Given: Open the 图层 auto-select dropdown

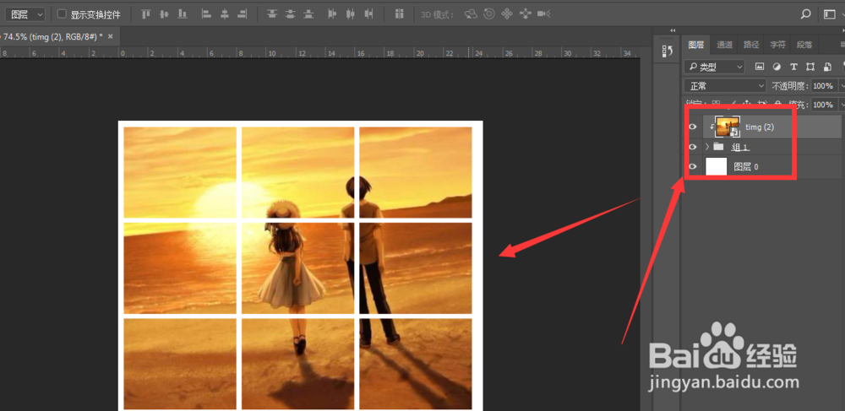Looking at the screenshot, I should pos(25,14).
